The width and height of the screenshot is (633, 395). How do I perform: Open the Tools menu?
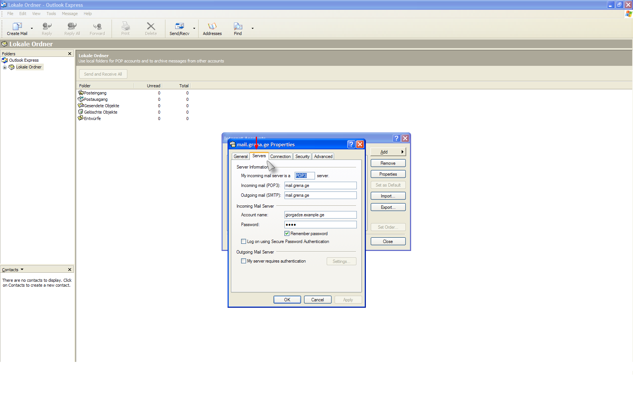[51, 14]
